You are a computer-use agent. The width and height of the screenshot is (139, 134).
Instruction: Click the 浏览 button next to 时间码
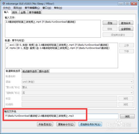[126, 104]
